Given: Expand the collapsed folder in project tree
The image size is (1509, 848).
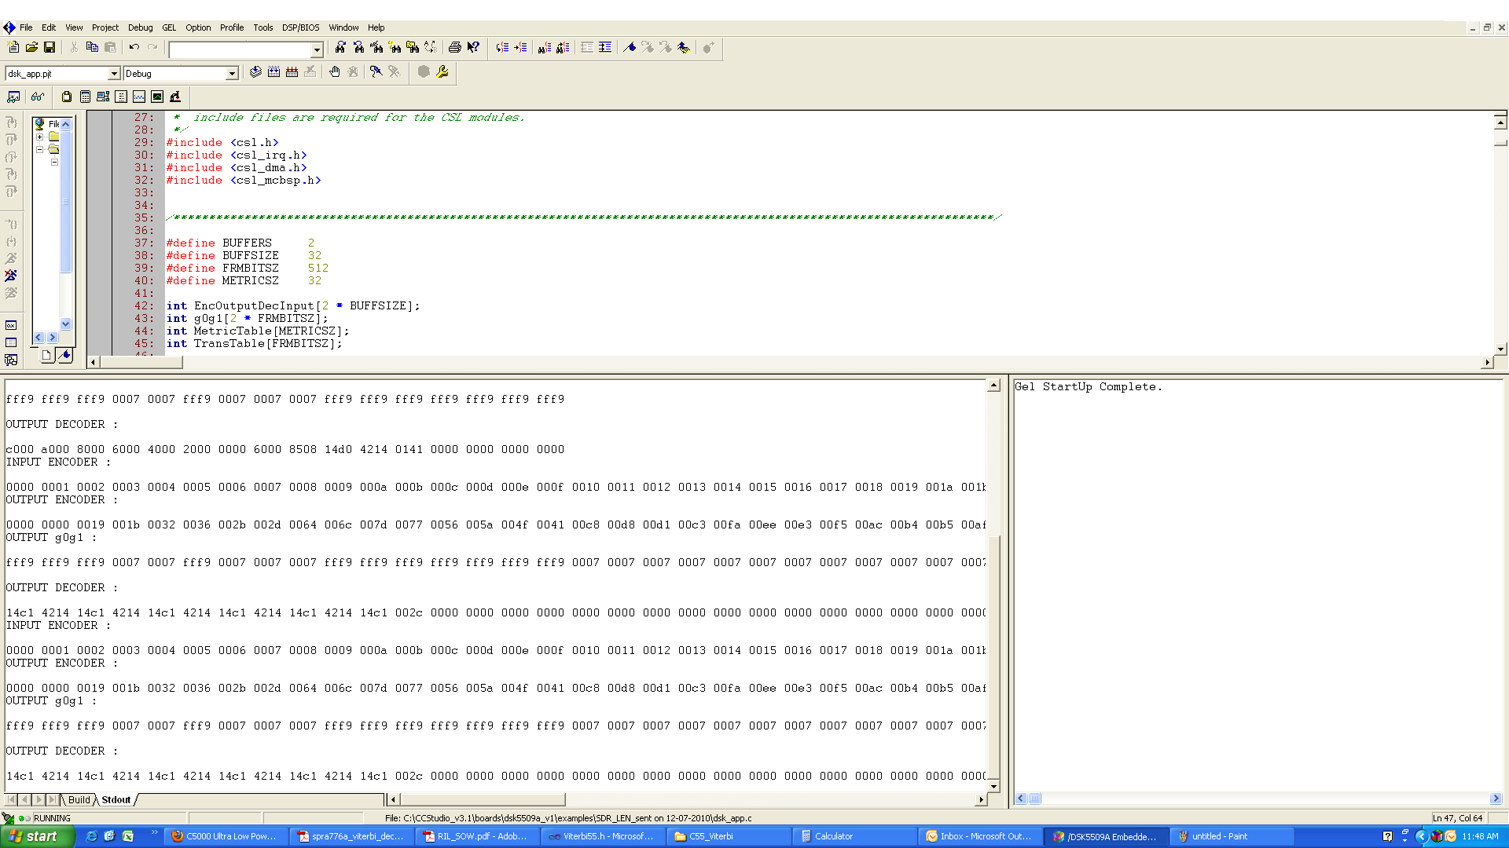Looking at the screenshot, I should [x=39, y=137].
